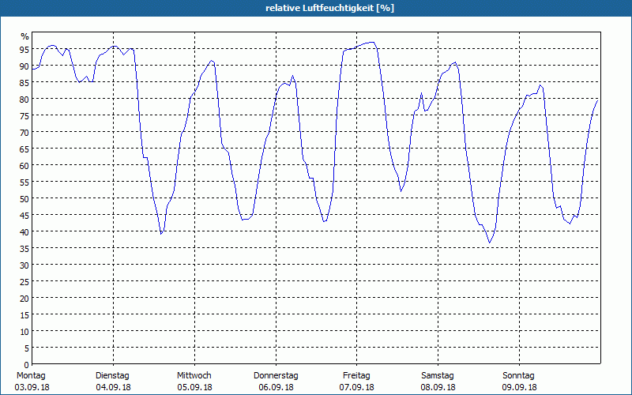Select the 85 y-axis tick label
This screenshot has width=632, height=395.
tap(24, 82)
